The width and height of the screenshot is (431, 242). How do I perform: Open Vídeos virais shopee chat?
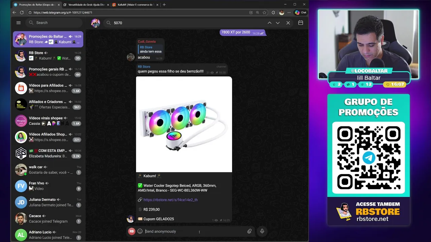tap(48, 121)
